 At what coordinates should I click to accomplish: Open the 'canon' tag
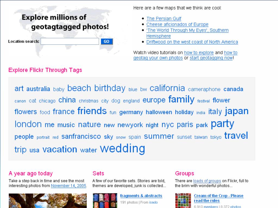[20, 101]
